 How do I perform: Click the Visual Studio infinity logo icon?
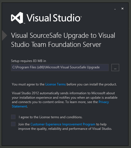(17, 18)
